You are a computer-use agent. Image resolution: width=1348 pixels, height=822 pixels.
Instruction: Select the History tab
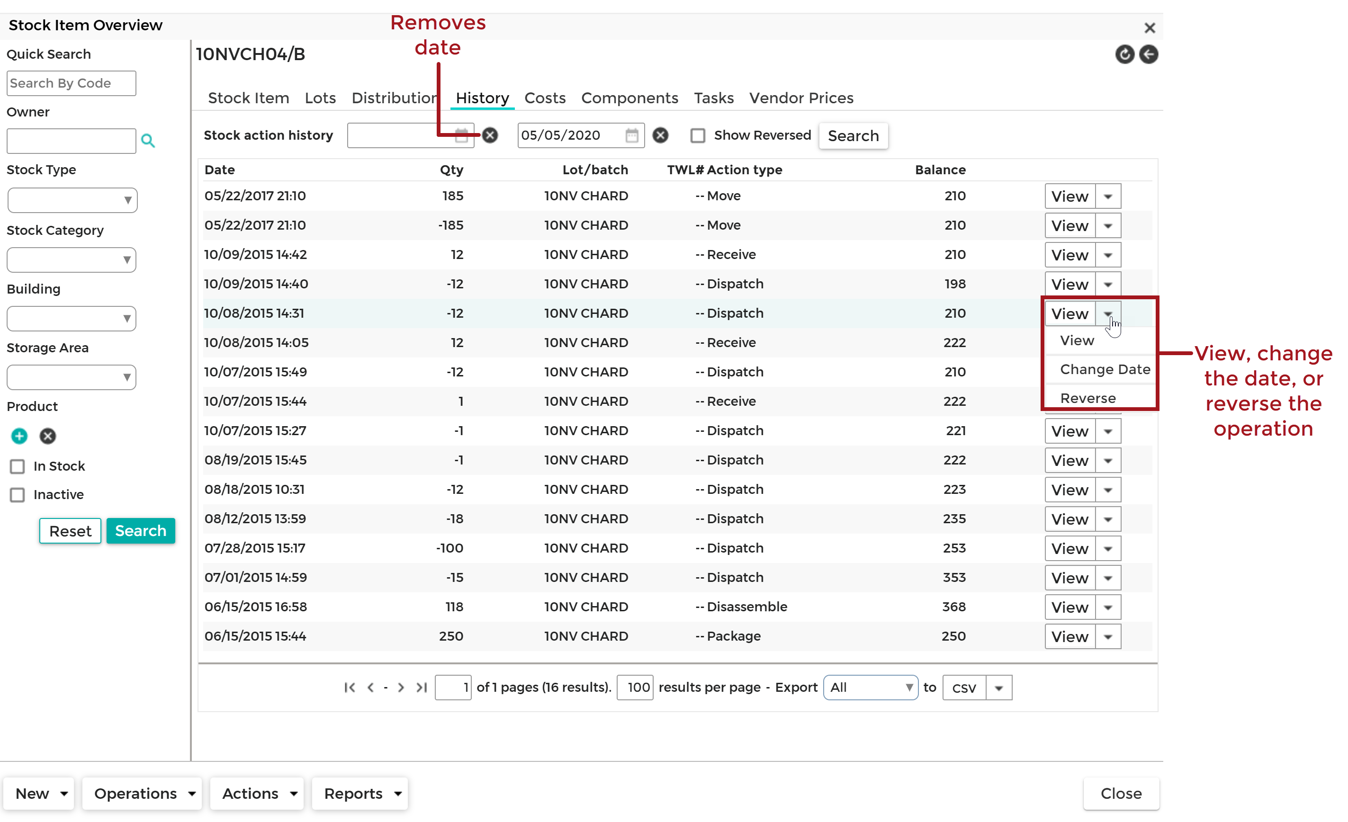point(483,98)
